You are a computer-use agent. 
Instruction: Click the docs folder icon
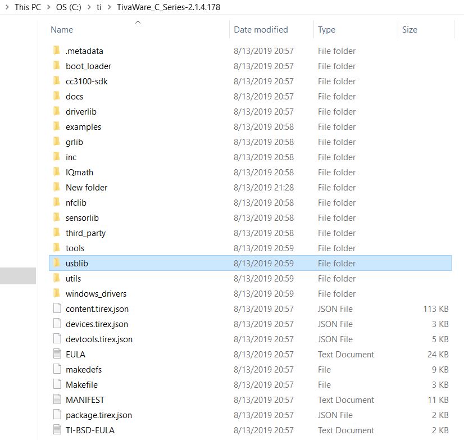57,96
